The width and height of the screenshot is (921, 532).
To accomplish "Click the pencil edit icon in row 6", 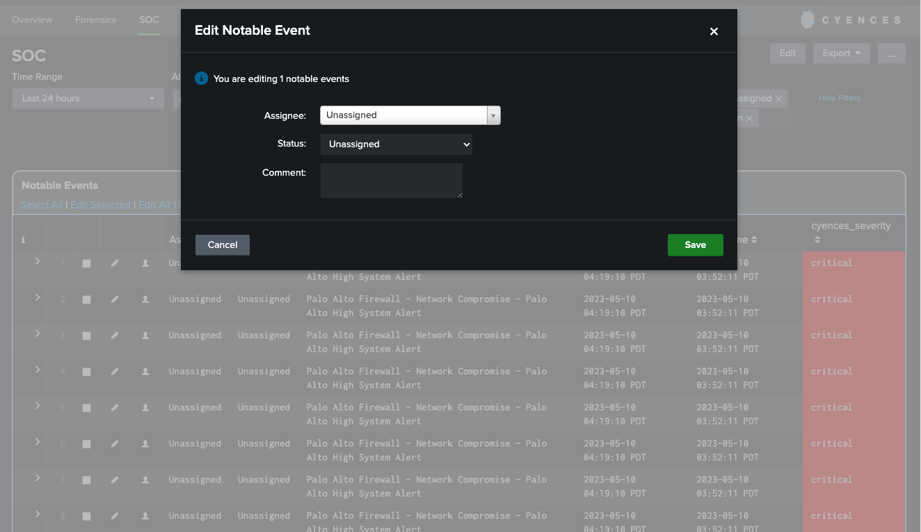I will [x=115, y=444].
